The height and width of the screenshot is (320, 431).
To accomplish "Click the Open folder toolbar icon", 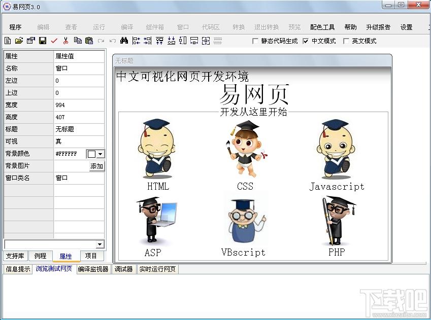I will pos(19,41).
